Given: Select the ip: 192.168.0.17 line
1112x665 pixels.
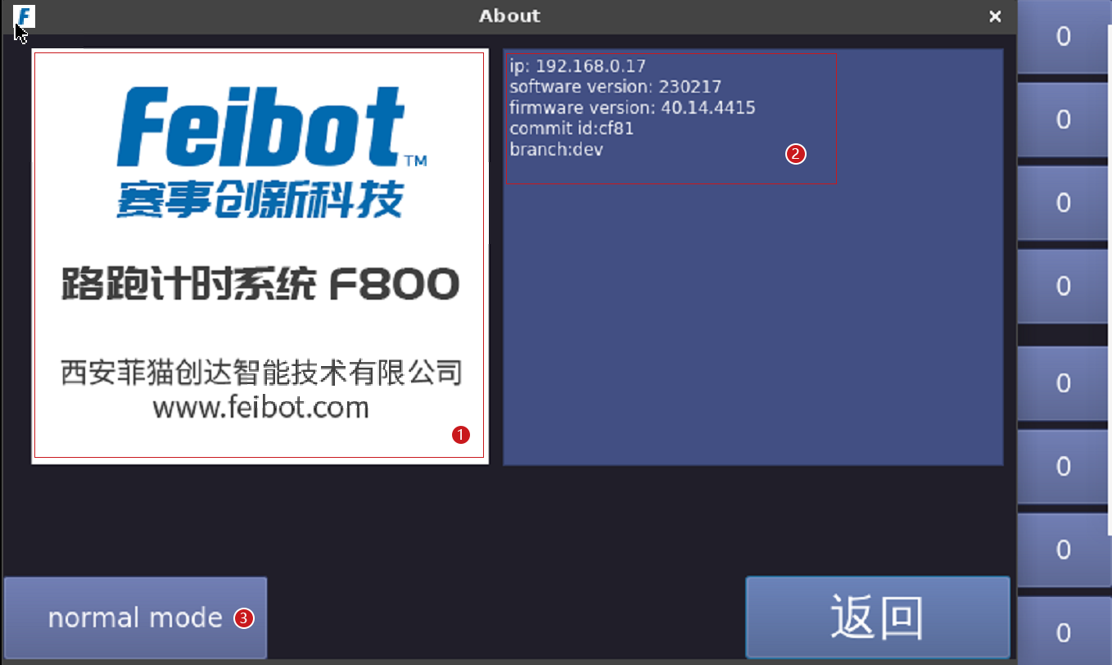Looking at the screenshot, I should click(577, 66).
